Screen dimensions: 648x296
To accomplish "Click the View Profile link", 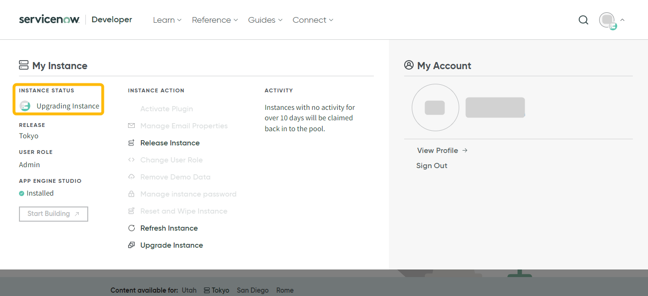I will [x=437, y=150].
